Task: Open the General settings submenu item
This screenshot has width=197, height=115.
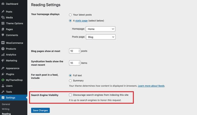Action: pos(6,104)
